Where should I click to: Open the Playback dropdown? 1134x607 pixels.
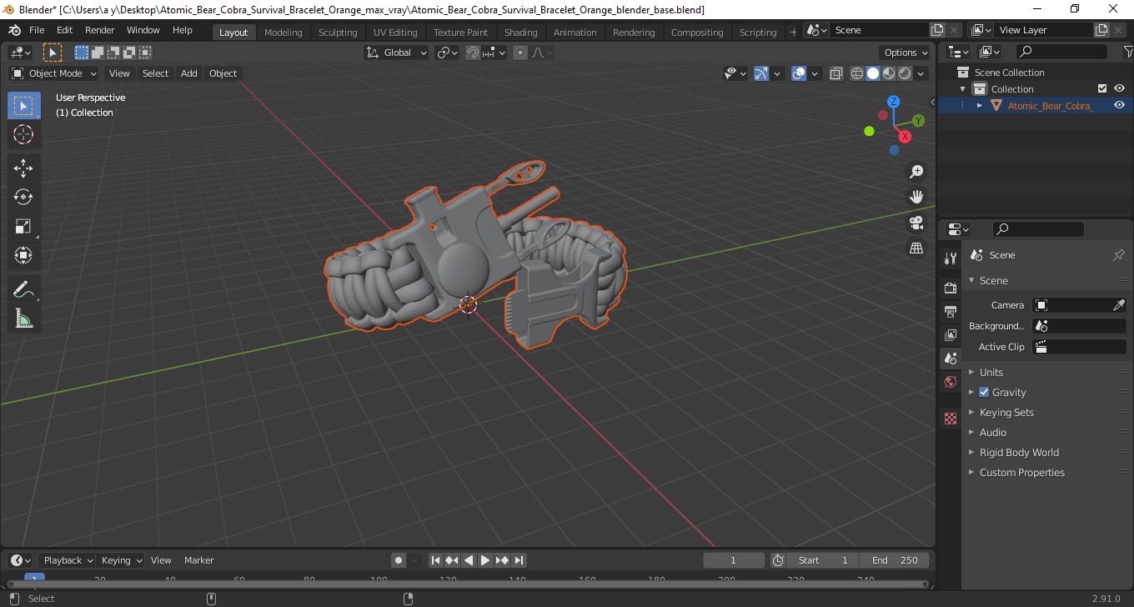(67, 560)
